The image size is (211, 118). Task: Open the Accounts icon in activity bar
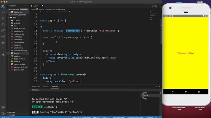pyautogui.click(x=3, y=107)
